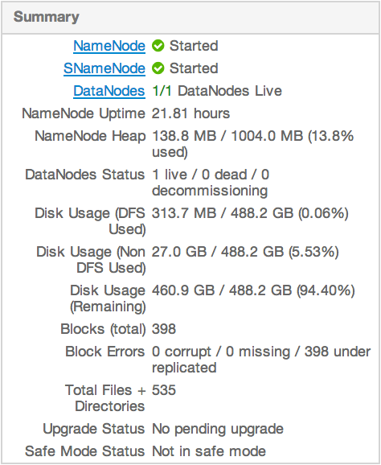Open the DataNodes link

click(x=109, y=91)
